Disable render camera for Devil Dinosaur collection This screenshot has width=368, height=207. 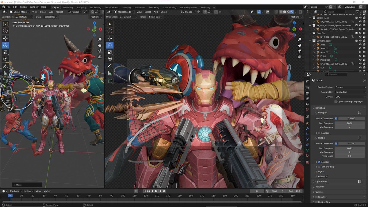(364, 41)
